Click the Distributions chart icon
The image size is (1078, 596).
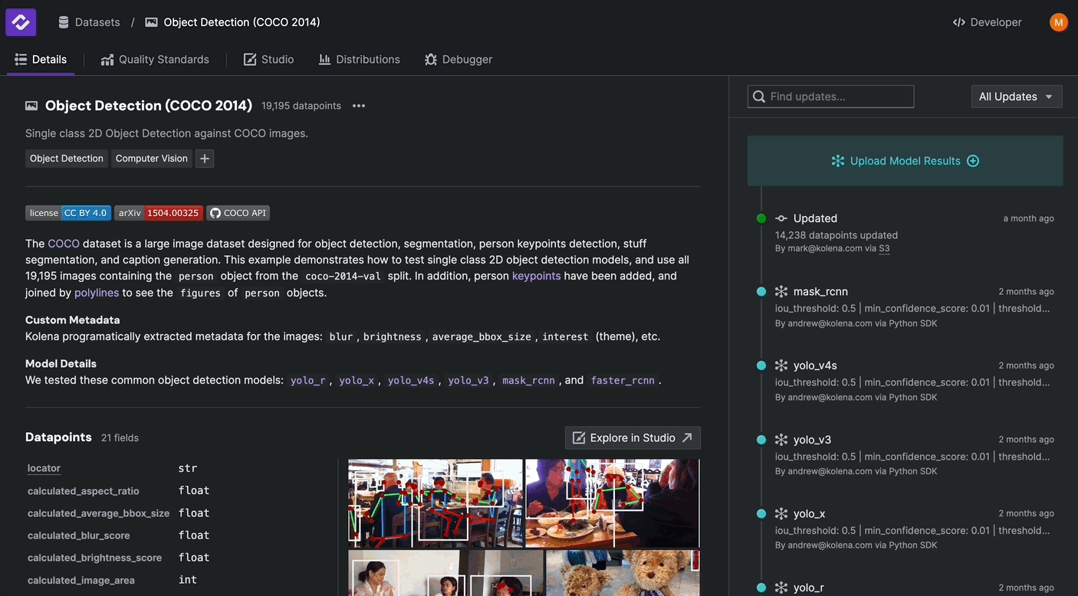[x=326, y=59]
